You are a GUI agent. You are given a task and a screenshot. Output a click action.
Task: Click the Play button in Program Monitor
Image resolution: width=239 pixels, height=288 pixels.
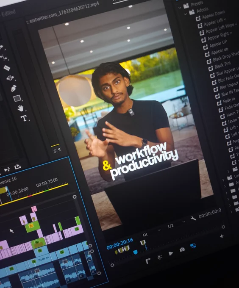tap(171, 253)
